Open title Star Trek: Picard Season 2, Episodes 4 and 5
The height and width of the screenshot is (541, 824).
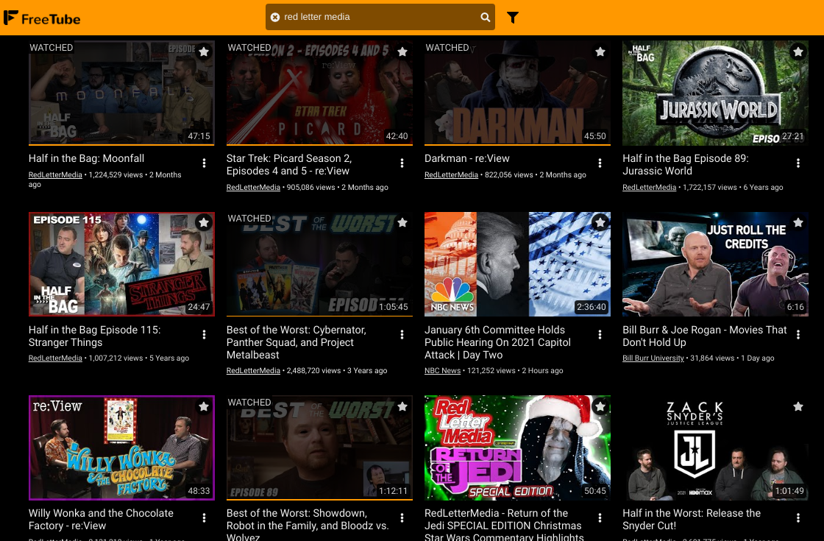289,165
